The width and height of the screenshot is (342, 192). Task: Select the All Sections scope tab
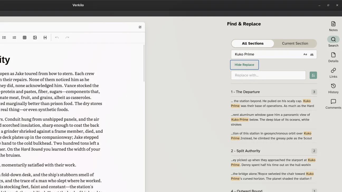tap(253, 43)
